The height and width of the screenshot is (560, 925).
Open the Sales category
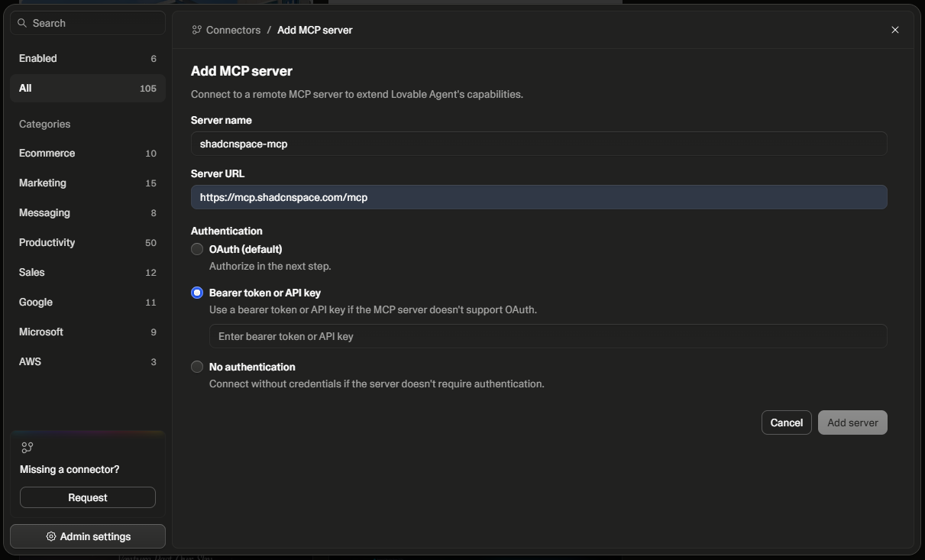88,272
